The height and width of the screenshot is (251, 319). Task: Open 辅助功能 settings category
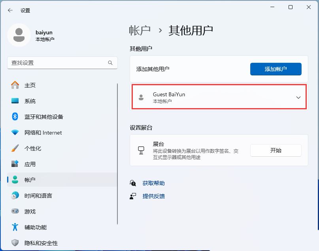62,227
